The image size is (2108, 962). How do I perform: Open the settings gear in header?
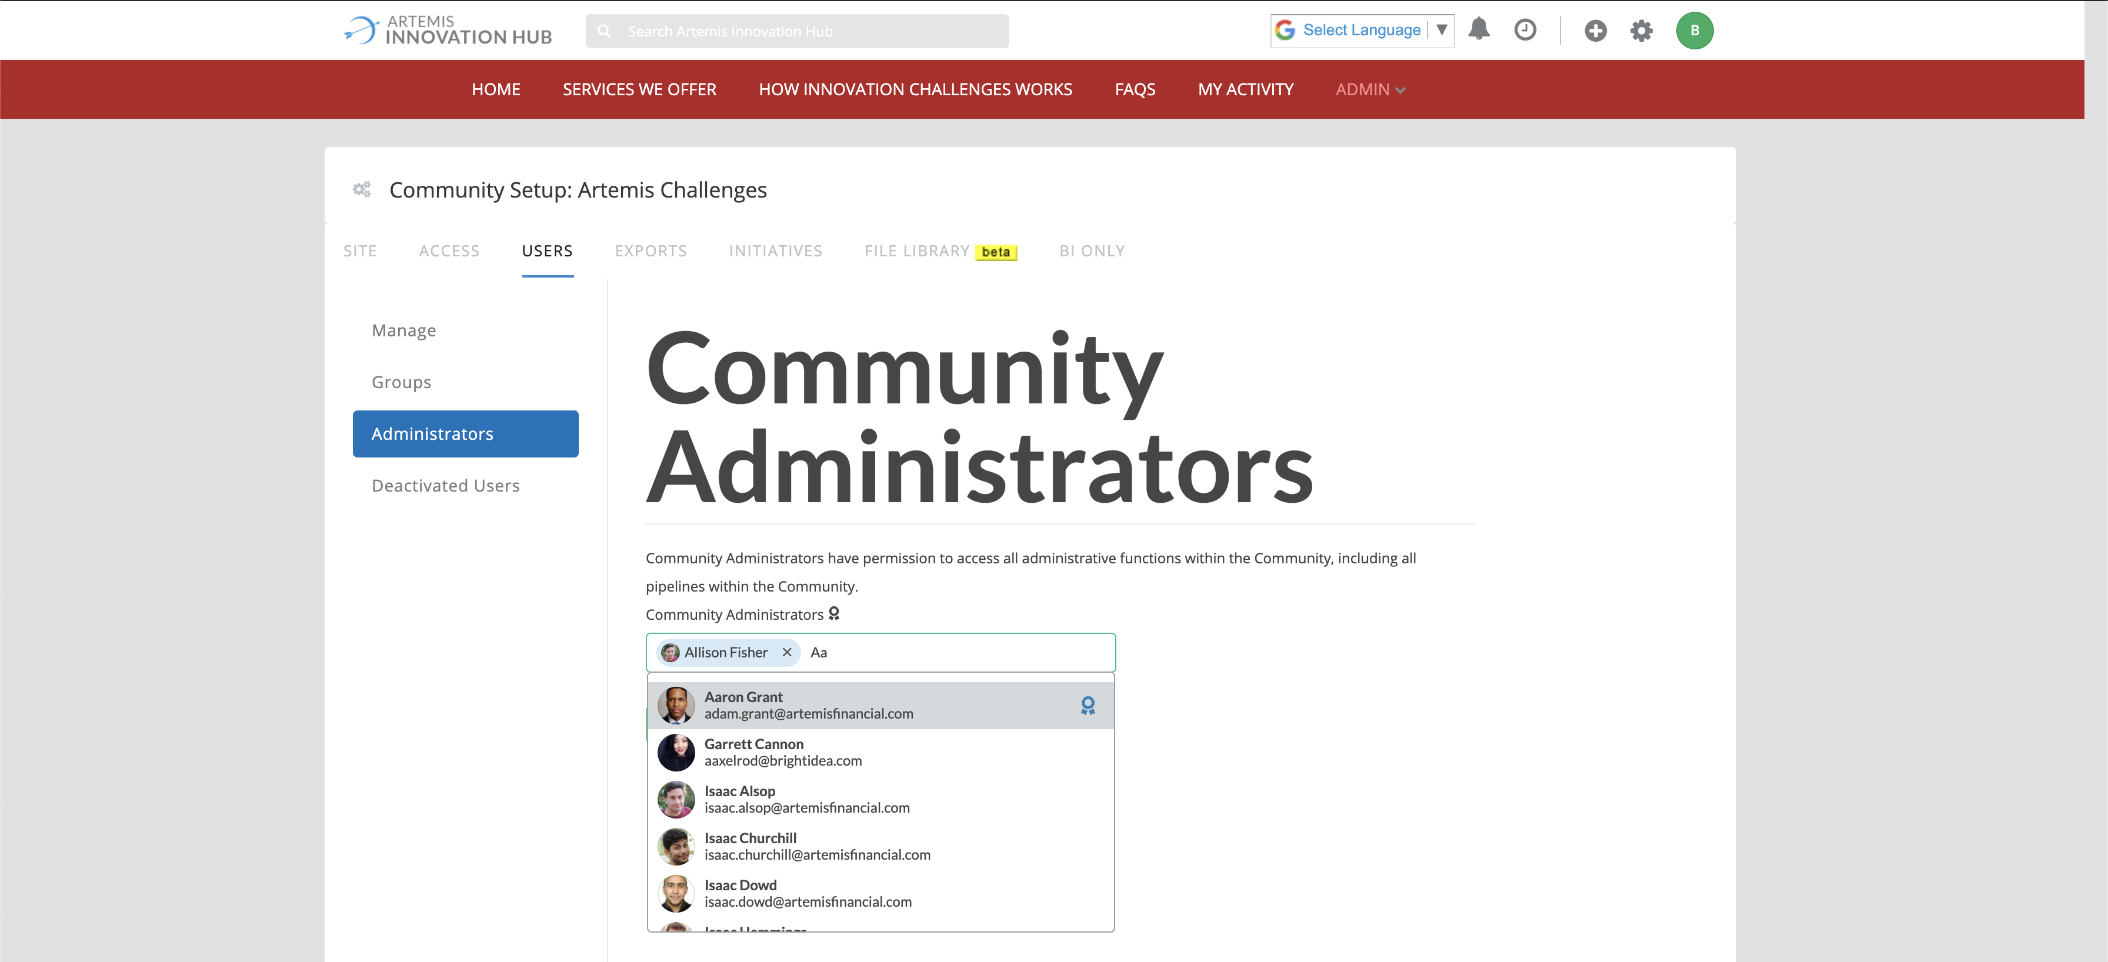coord(1641,30)
